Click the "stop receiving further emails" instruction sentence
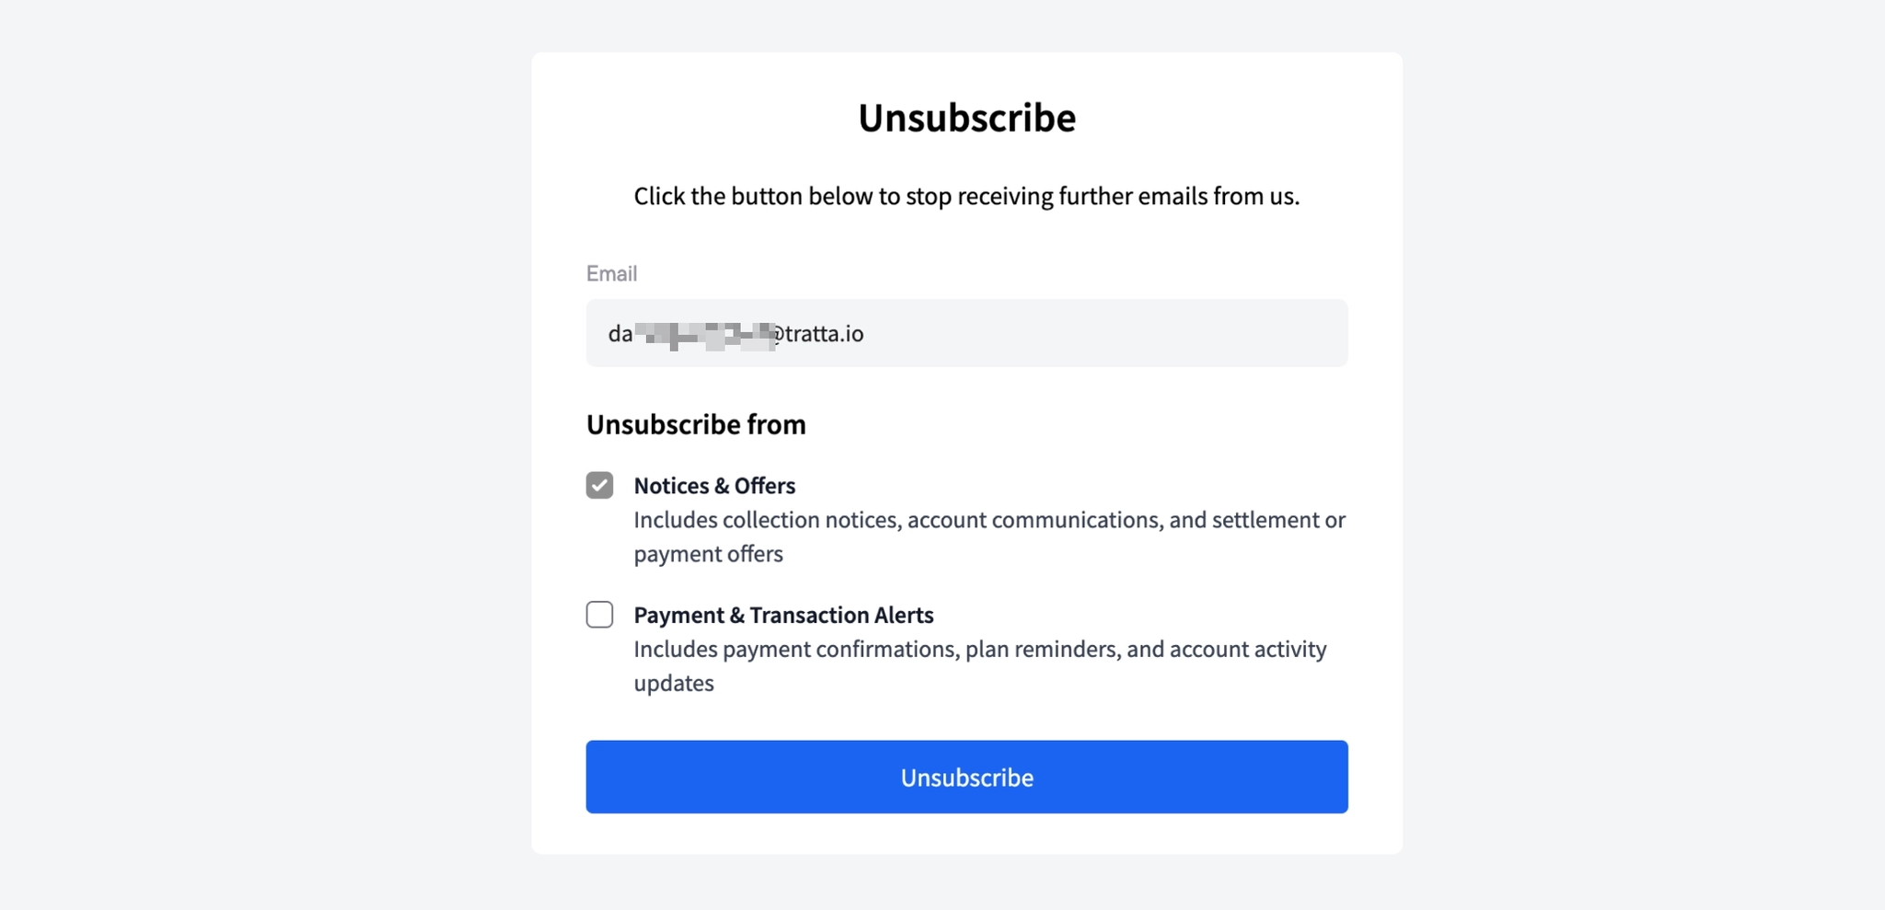Viewport: 1885px width, 910px height. coord(966,196)
